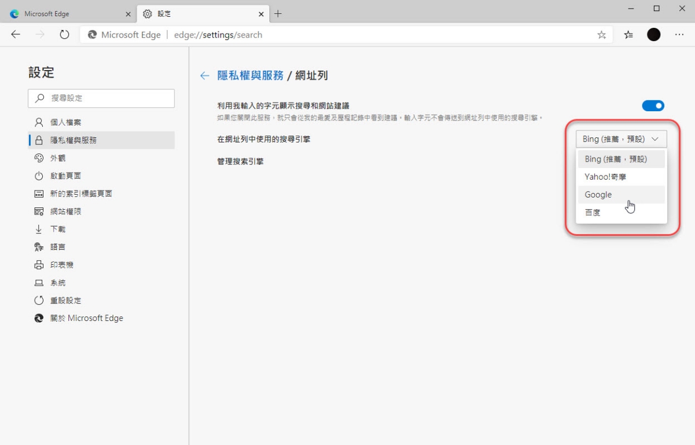Toggle off search and site suggestions switch

pos(653,105)
